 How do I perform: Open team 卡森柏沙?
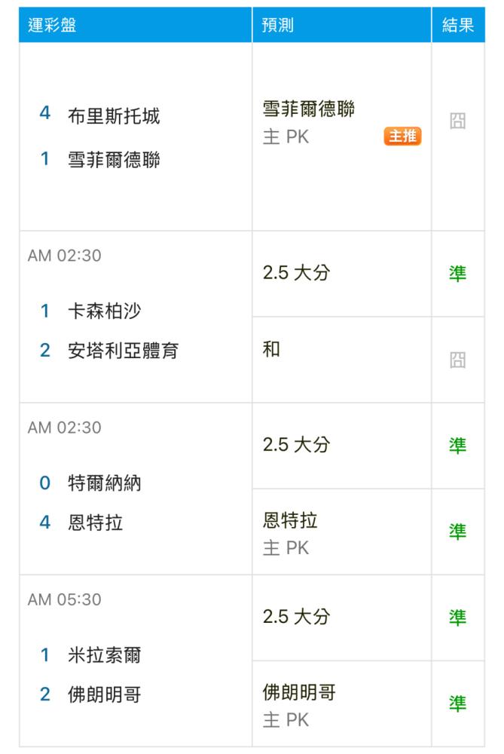(x=104, y=311)
